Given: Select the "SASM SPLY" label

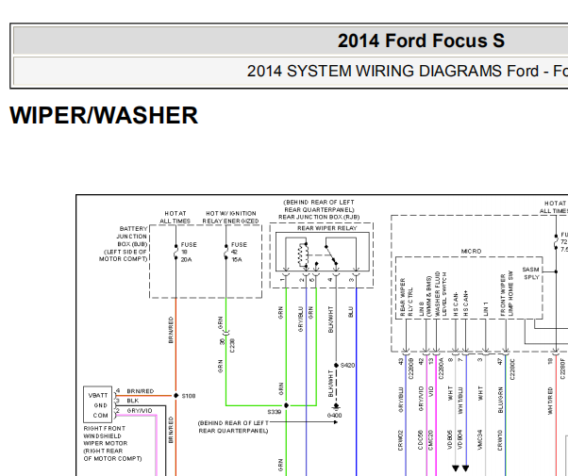Looking at the screenshot, I should click(530, 273).
